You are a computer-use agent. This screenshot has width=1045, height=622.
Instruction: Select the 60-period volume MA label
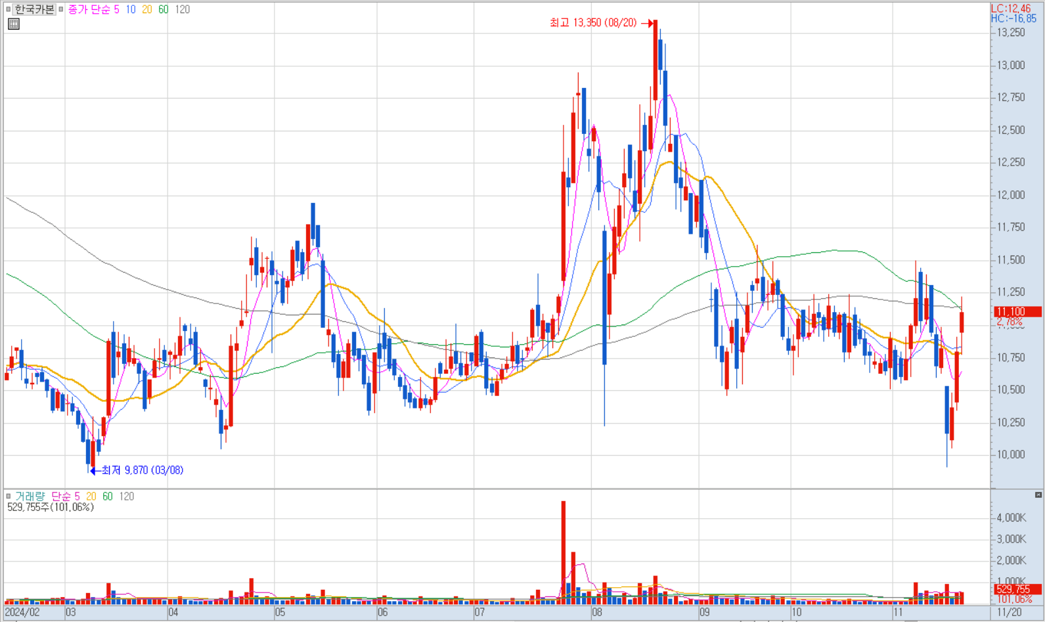click(x=107, y=497)
